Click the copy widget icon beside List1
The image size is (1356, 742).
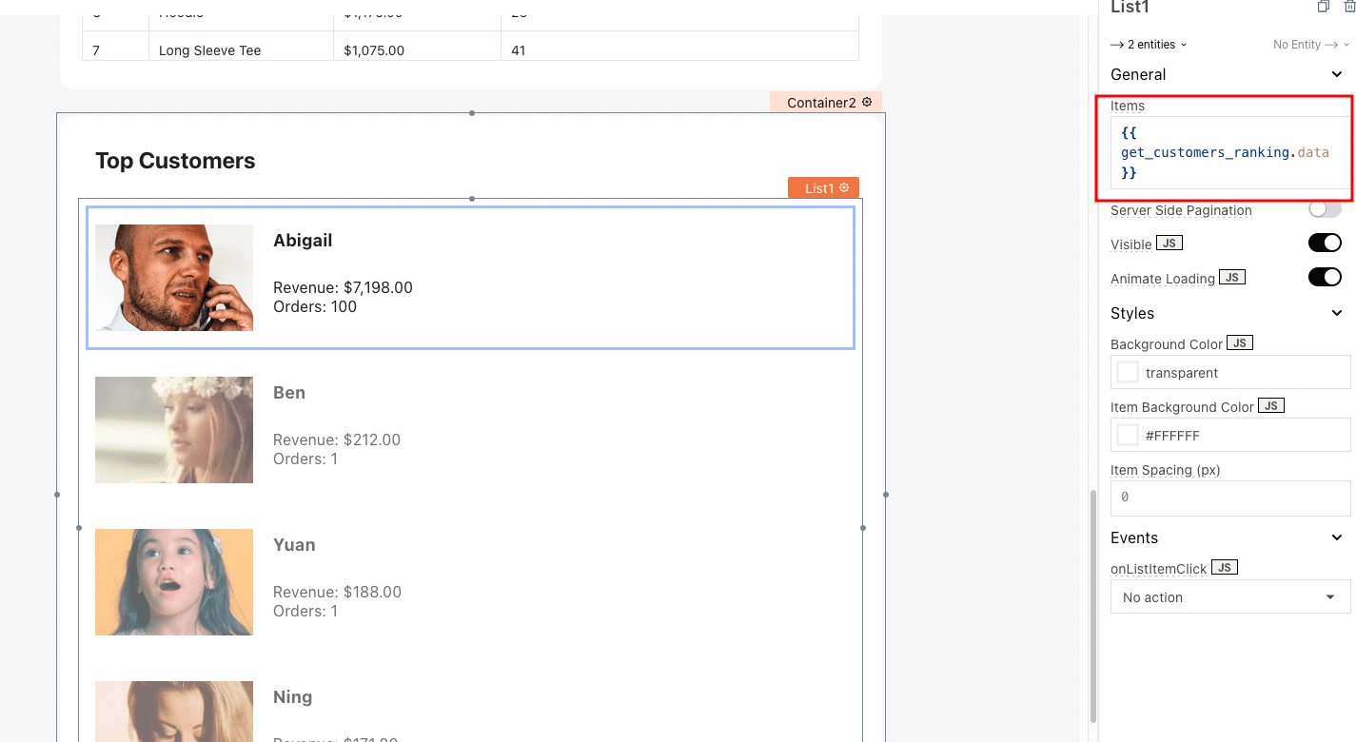point(1323,7)
